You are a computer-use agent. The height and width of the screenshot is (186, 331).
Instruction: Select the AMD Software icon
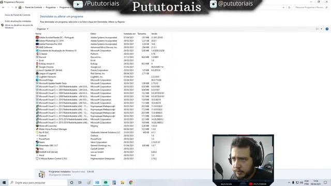coord(37,47)
